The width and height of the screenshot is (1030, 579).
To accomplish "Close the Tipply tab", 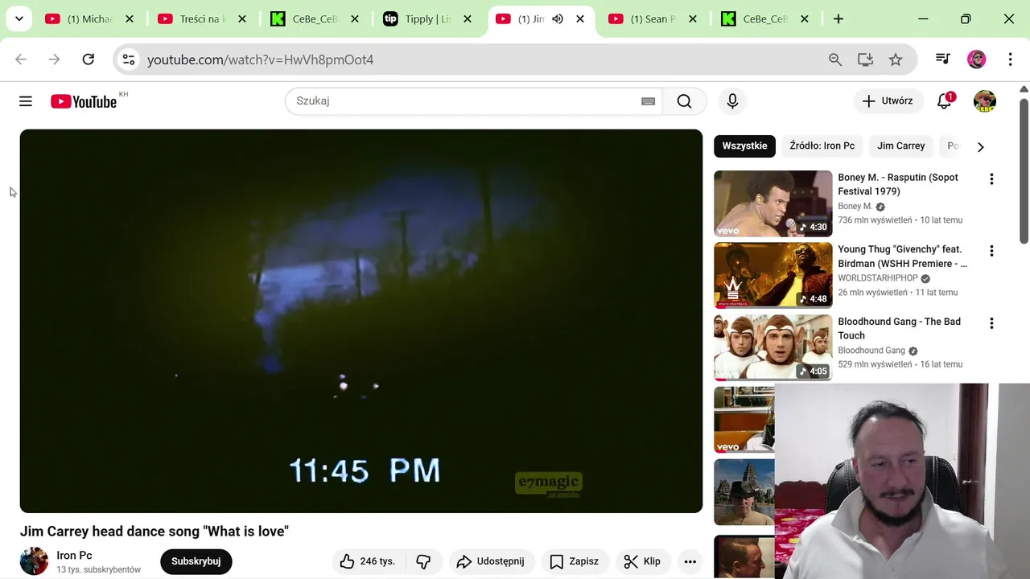I will click(468, 18).
